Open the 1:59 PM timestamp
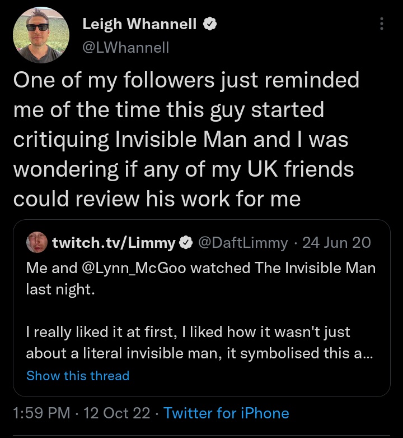This screenshot has height=438, width=403. coord(41,413)
